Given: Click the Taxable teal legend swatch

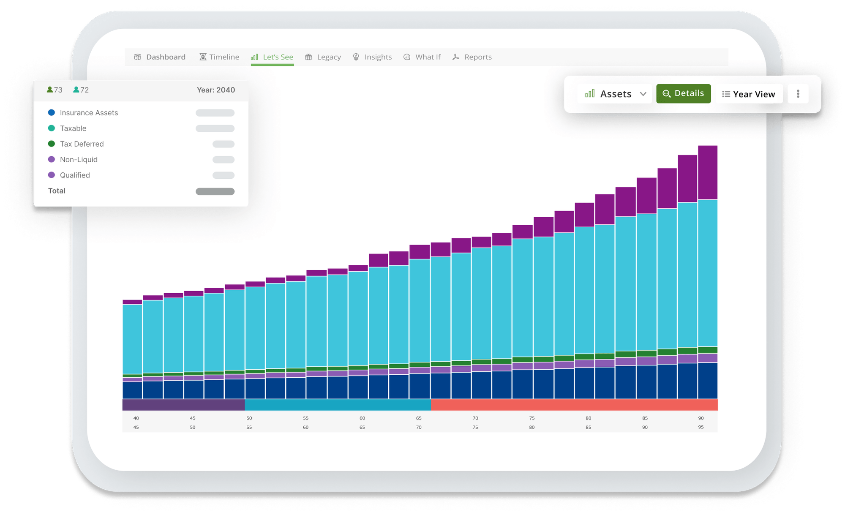Looking at the screenshot, I should (x=52, y=128).
